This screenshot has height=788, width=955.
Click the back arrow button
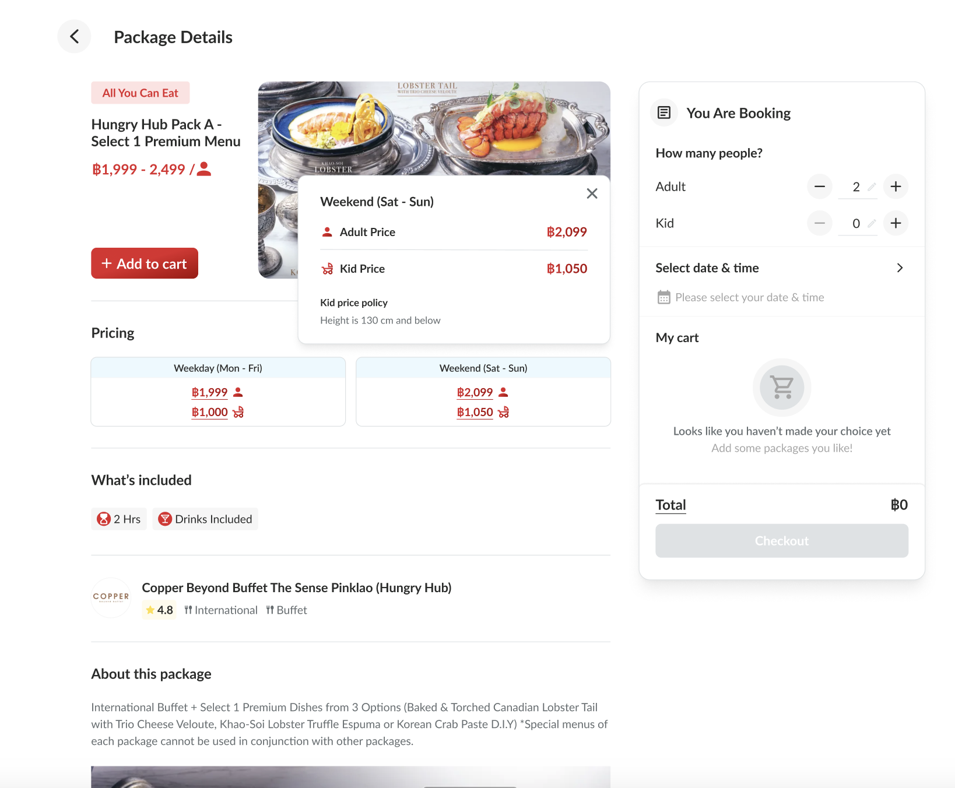[x=74, y=37]
